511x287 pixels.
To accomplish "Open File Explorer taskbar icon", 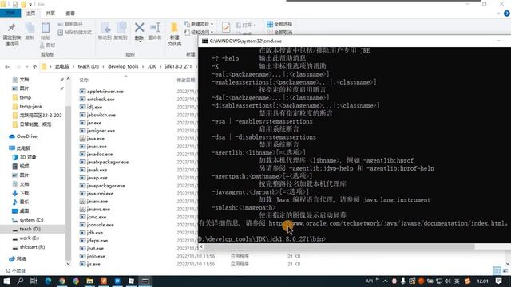I will pyautogui.click(x=89, y=281).
